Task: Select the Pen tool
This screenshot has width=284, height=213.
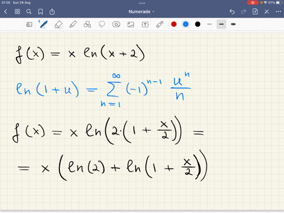Action: pos(43,24)
